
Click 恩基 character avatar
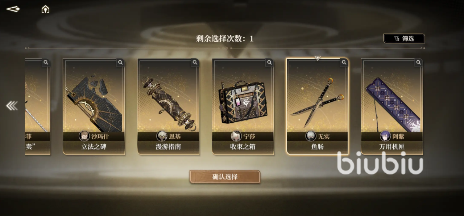pos(162,136)
